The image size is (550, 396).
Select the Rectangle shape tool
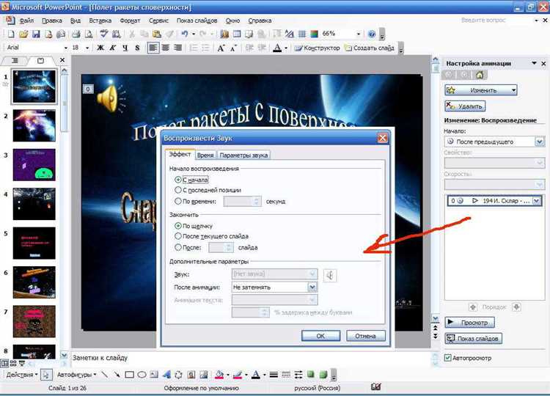[x=129, y=375]
